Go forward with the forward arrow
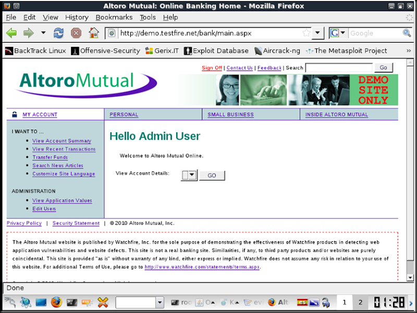 [29, 33]
